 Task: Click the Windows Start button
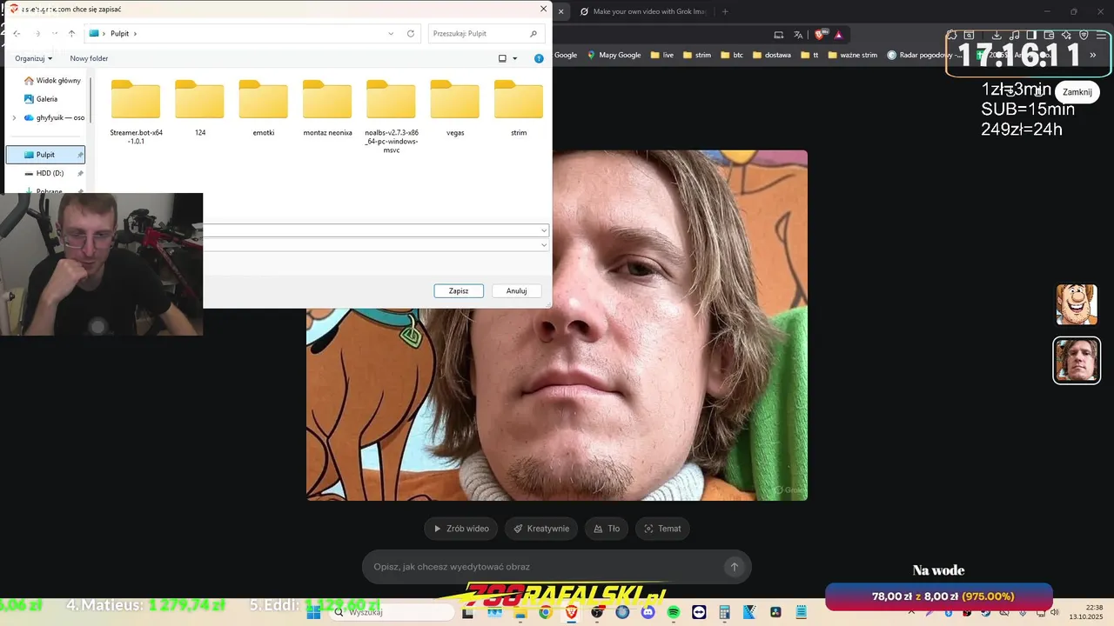[x=314, y=612]
